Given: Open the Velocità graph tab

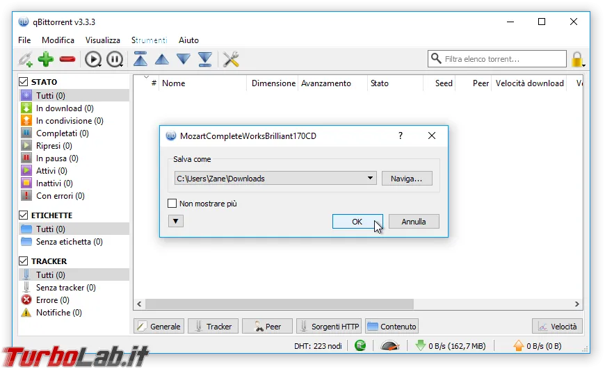Looking at the screenshot, I should tap(557, 326).
